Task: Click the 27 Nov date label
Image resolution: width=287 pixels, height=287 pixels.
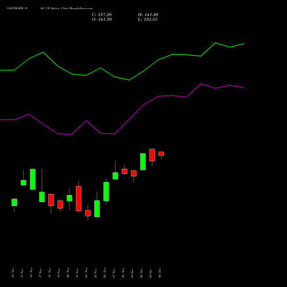Action: [x=114, y=273]
